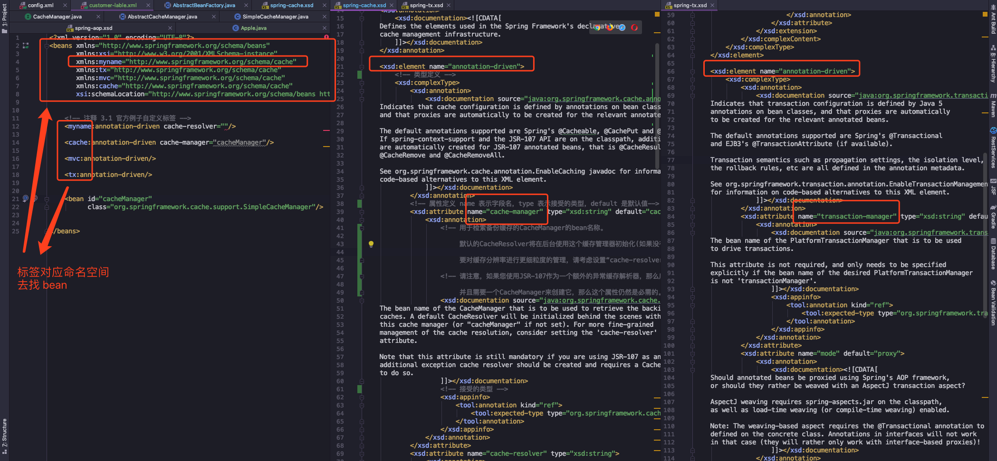Close the spring-aop.xsd tab

click(170, 28)
